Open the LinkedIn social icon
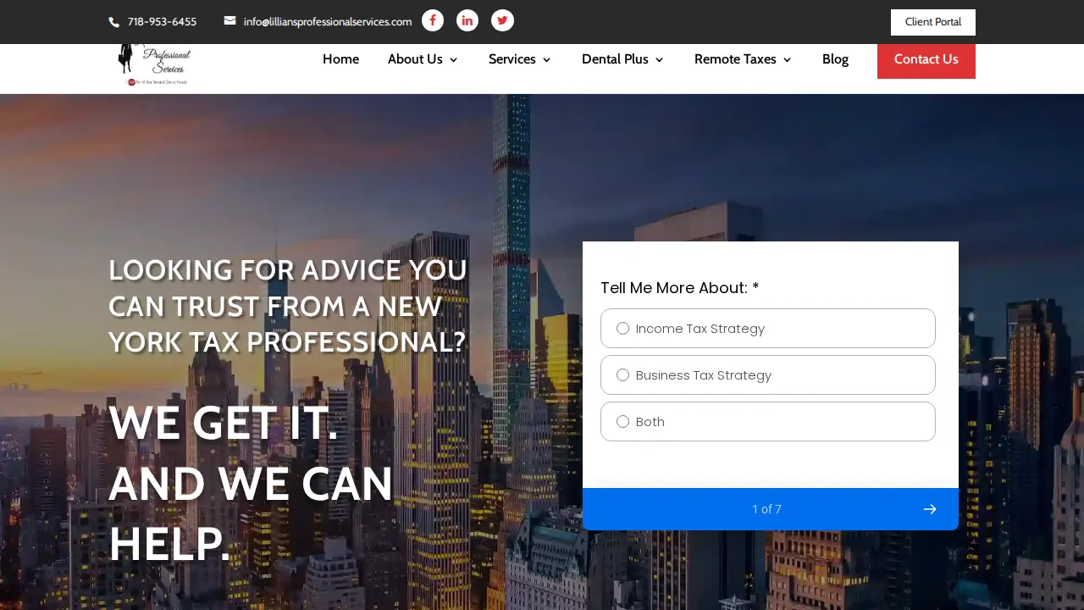The height and width of the screenshot is (610, 1084). [467, 20]
